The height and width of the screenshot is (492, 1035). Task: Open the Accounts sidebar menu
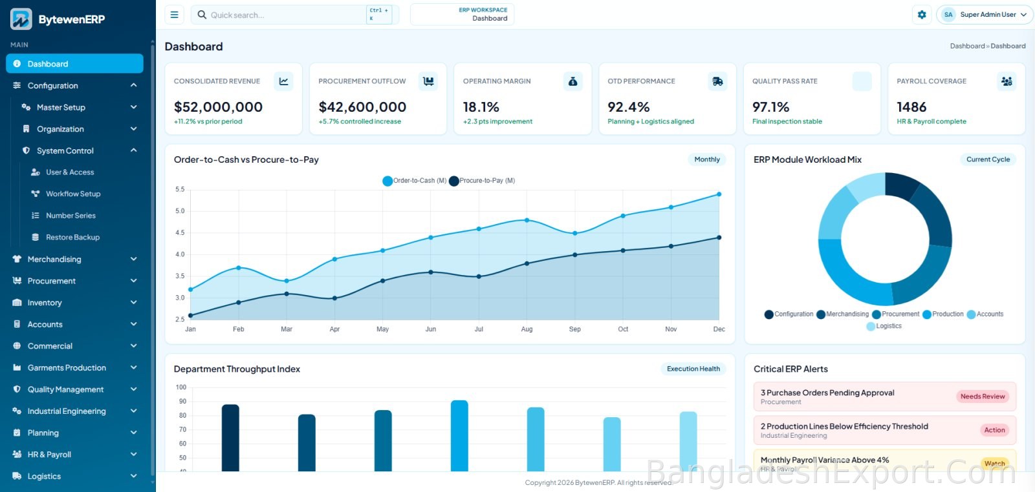tap(74, 324)
